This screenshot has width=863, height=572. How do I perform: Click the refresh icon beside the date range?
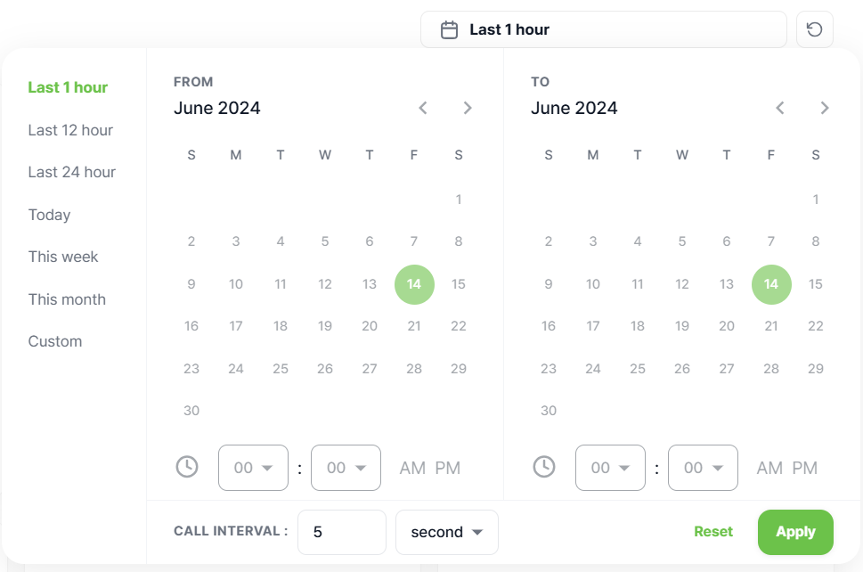pos(815,29)
